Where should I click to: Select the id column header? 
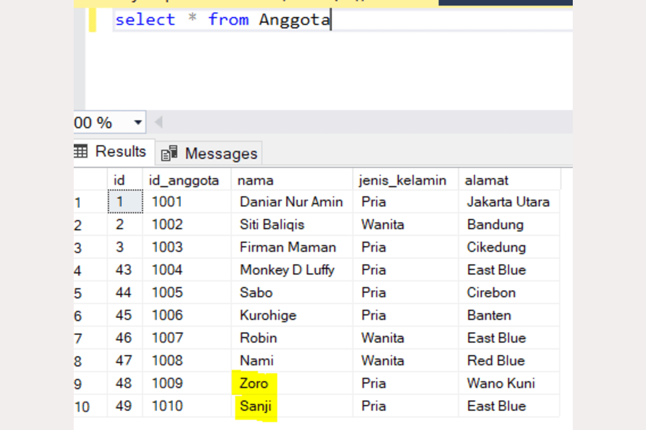coord(120,181)
